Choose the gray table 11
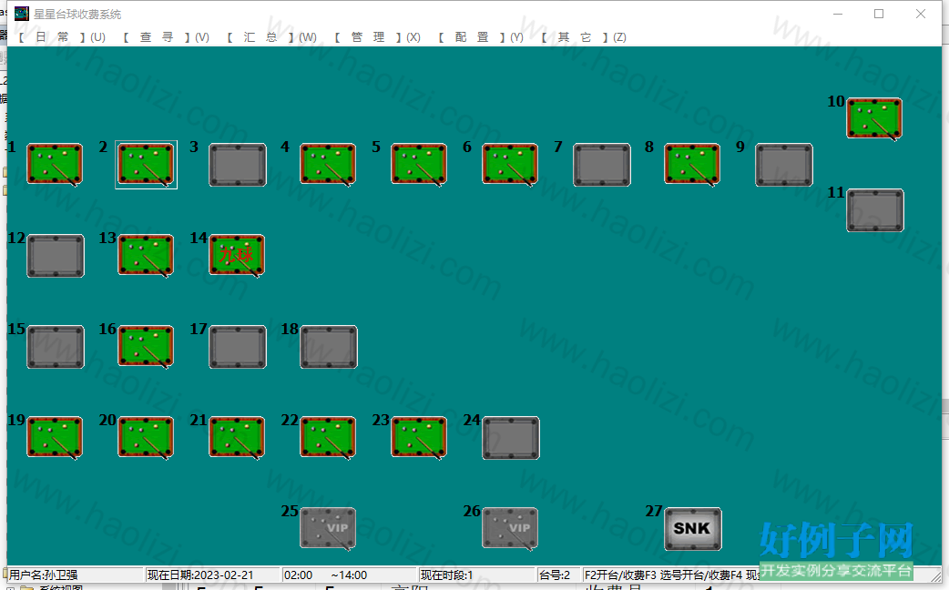The height and width of the screenshot is (590, 949). pos(875,210)
